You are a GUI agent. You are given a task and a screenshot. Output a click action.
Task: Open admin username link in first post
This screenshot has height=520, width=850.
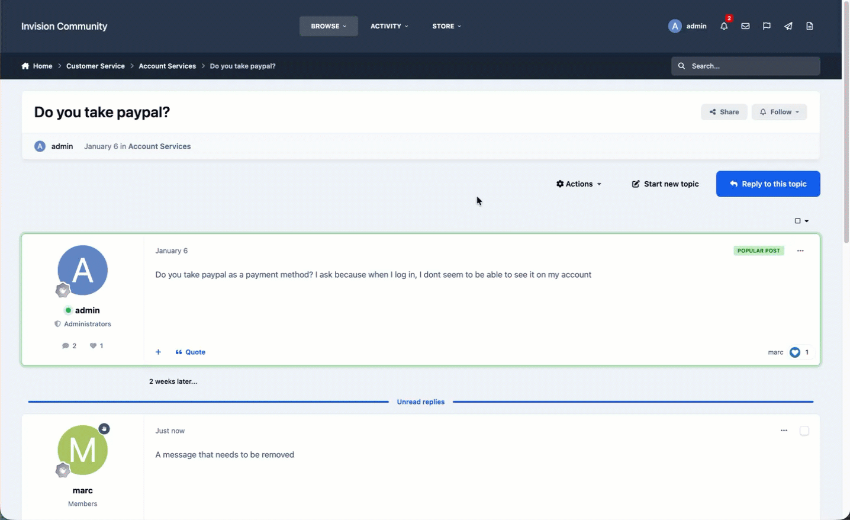[87, 310]
